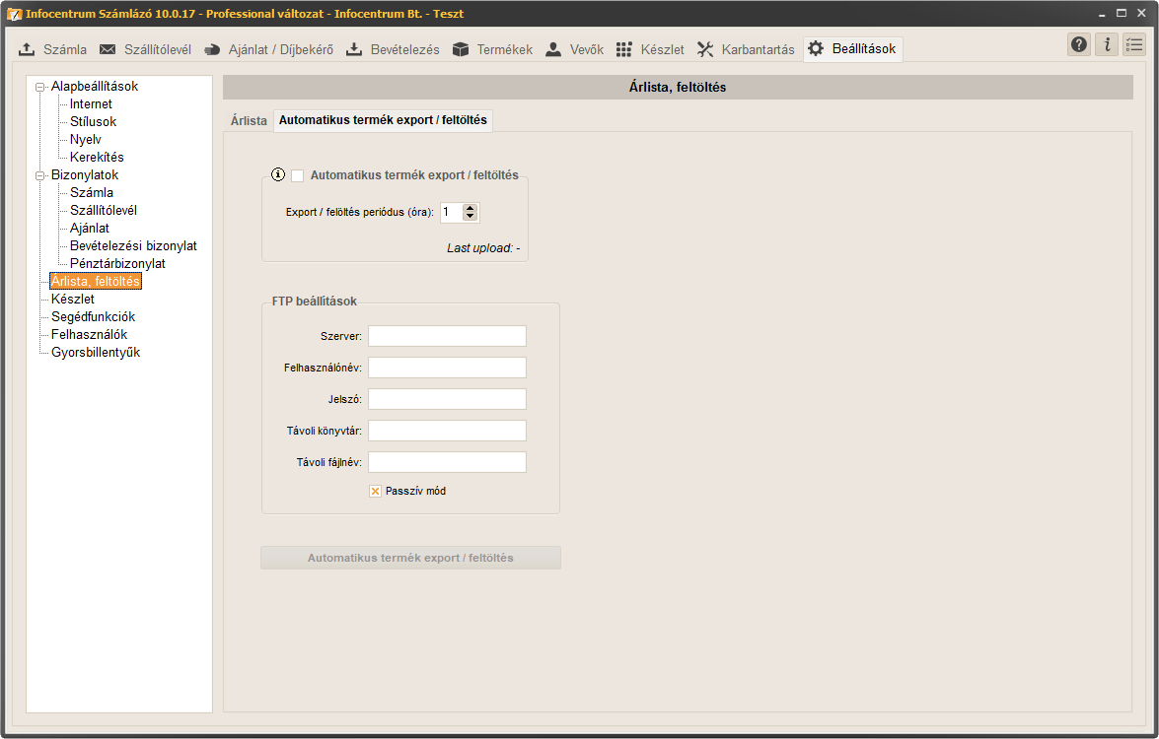Open Termékek via the box icon
The image size is (1159, 739).
pos(461,49)
